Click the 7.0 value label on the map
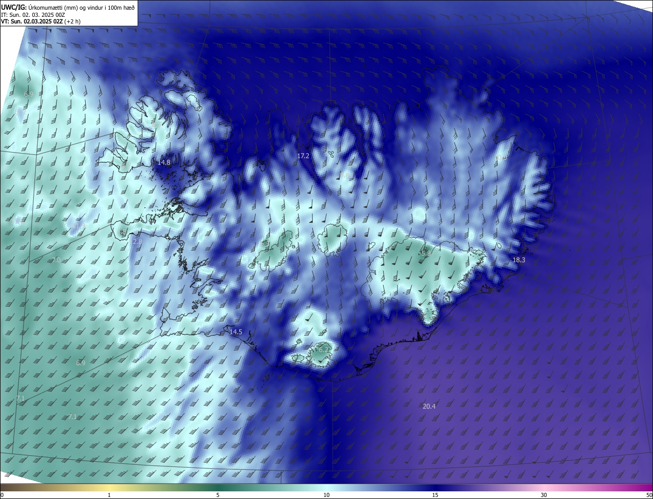 [x=56, y=260]
